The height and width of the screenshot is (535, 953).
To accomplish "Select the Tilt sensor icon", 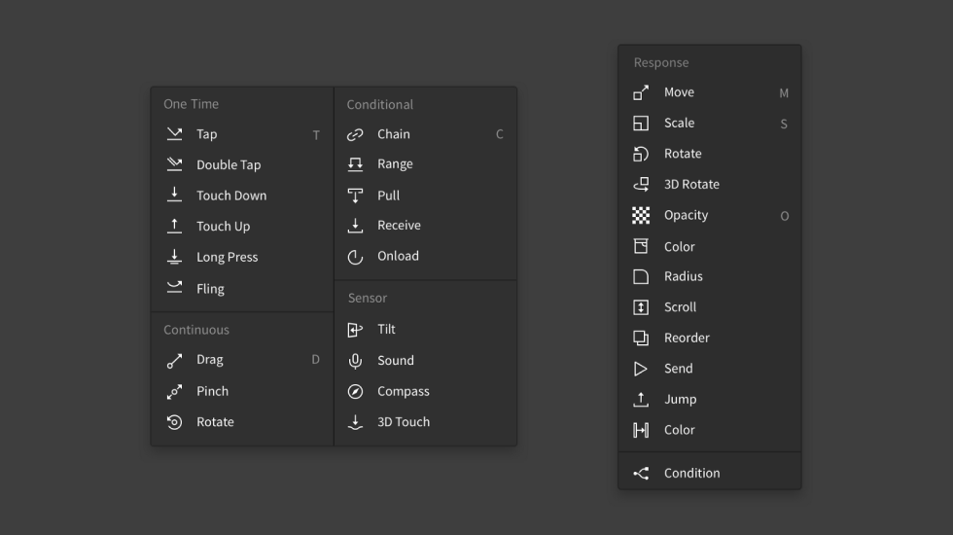I will 355,330.
